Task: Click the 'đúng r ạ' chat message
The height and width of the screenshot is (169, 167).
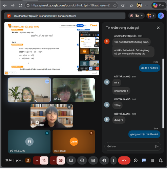Action: pos(119,120)
